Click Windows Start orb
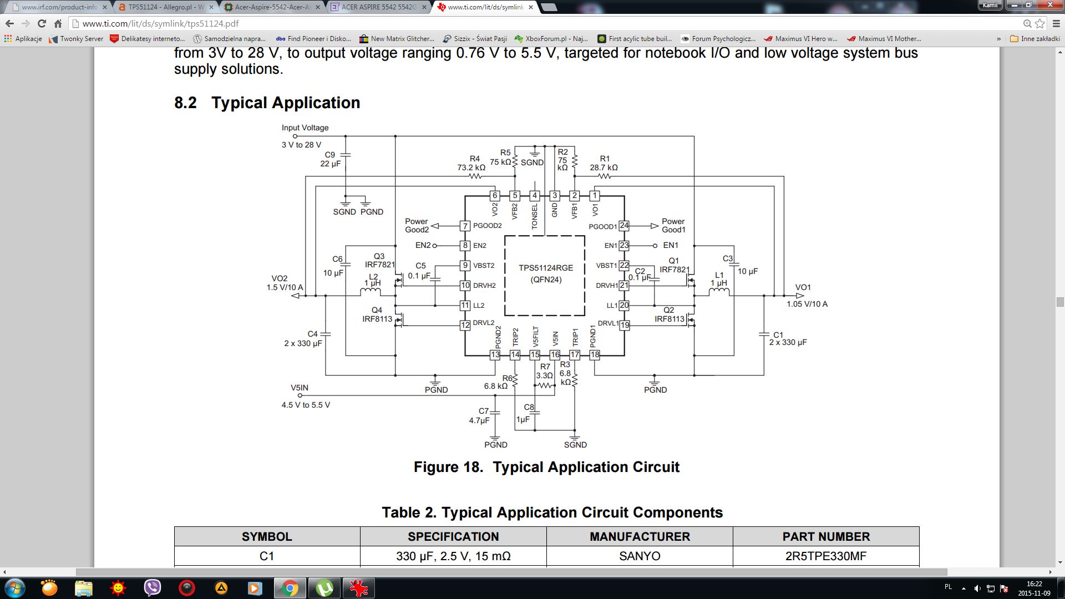Screen dimensions: 1065x599 (x=15, y=588)
